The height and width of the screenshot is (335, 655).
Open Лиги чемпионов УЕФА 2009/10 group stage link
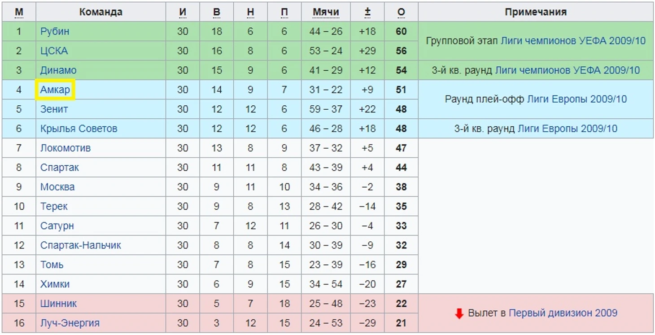point(573,41)
